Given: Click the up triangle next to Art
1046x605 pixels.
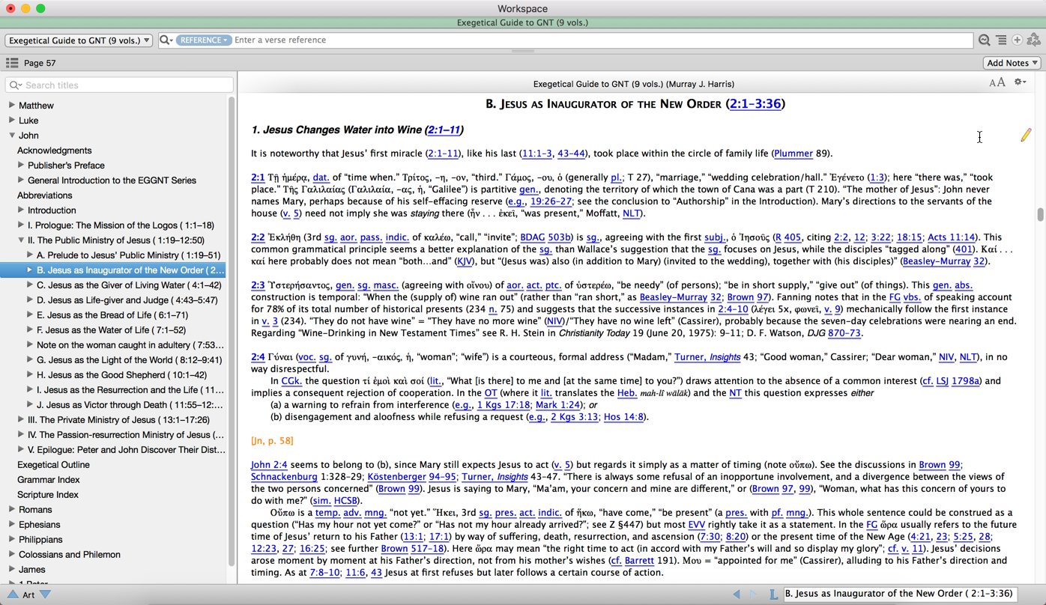Looking at the screenshot, I should pyautogui.click(x=13, y=595).
